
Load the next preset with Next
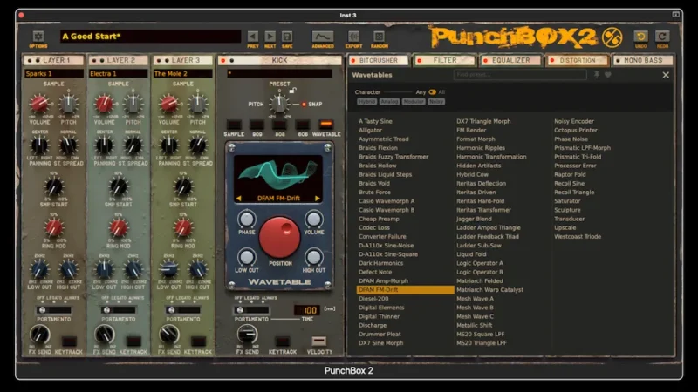pyautogui.click(x=270, y=37)
